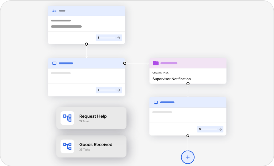
Task: Click the arrow icon in the bottom-right card field
Action: click(x=220, y=129)
